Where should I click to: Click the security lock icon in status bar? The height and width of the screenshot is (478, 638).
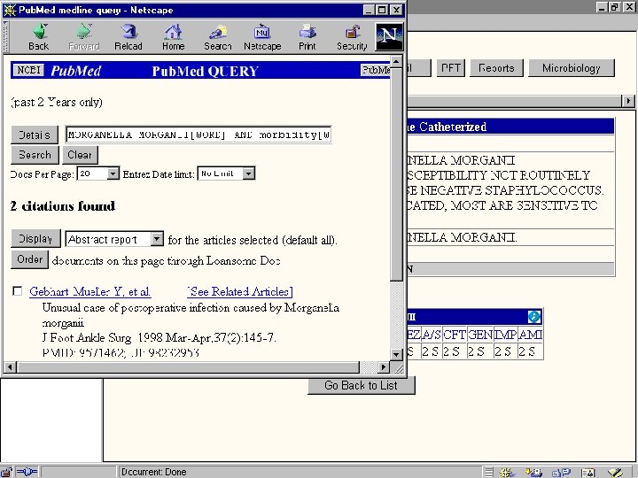pos(7,472)
